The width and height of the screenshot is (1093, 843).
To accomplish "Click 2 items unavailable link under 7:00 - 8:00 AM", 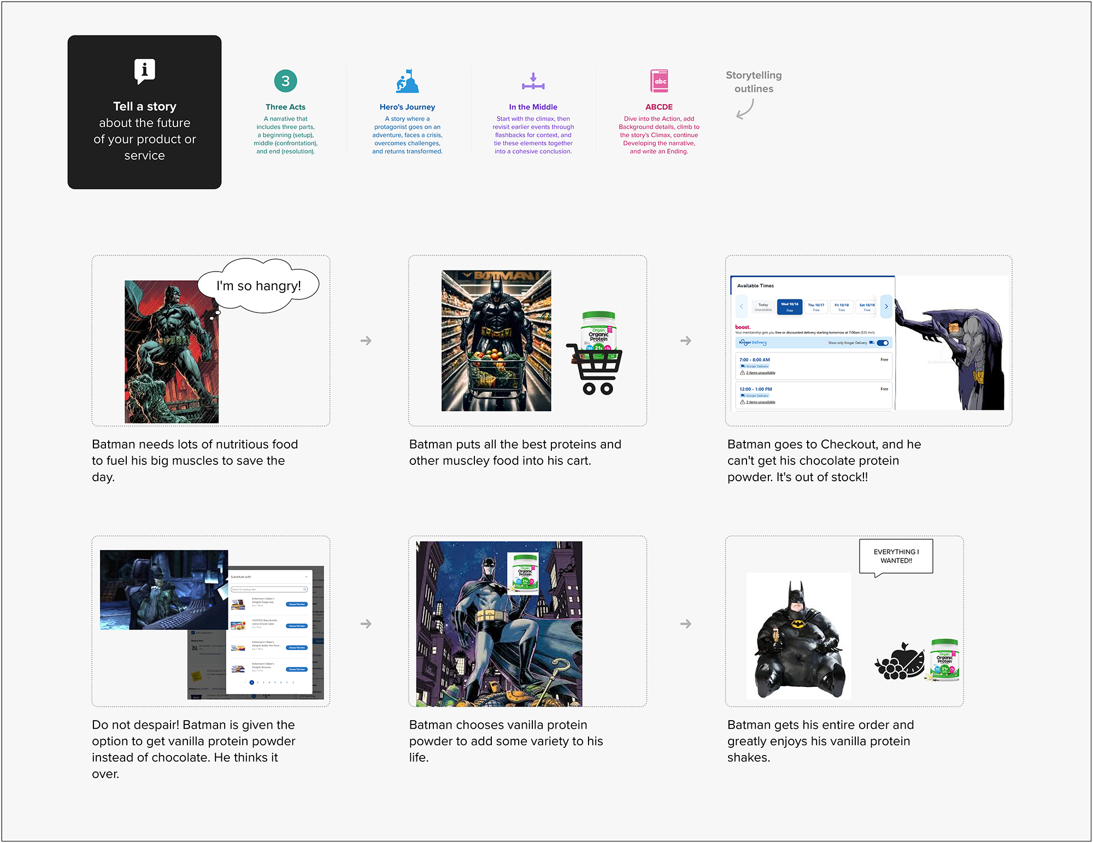I will [x=760, y=373].
